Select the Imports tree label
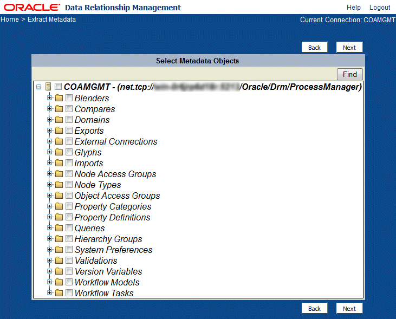Screen dimensions: 396x319 [89, 163]
